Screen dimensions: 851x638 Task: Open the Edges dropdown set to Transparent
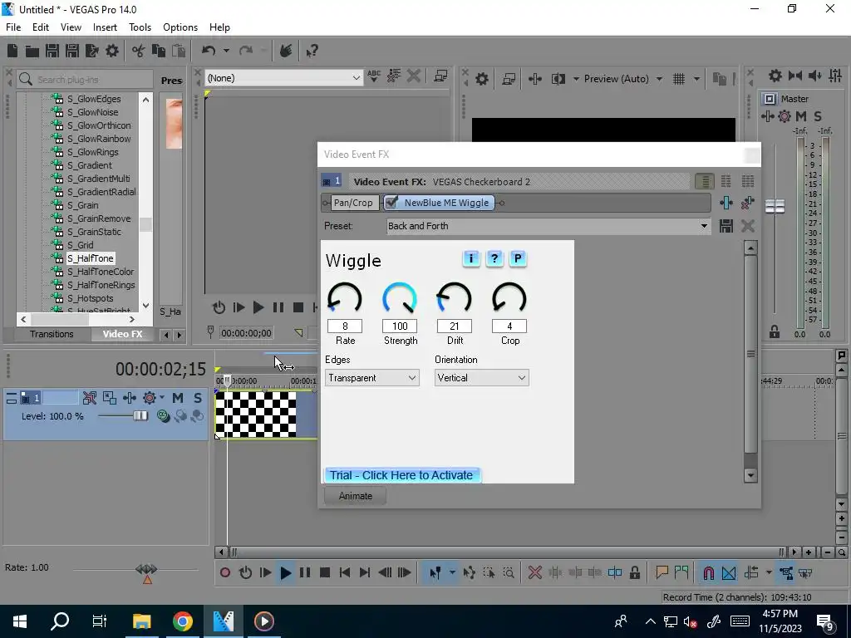pyautogui.click(x=371, y=378)
